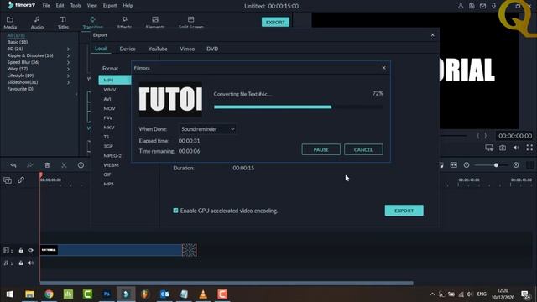Mute audio track 1
The height and width of the screenshot is (302, 537).
[30, 263]
